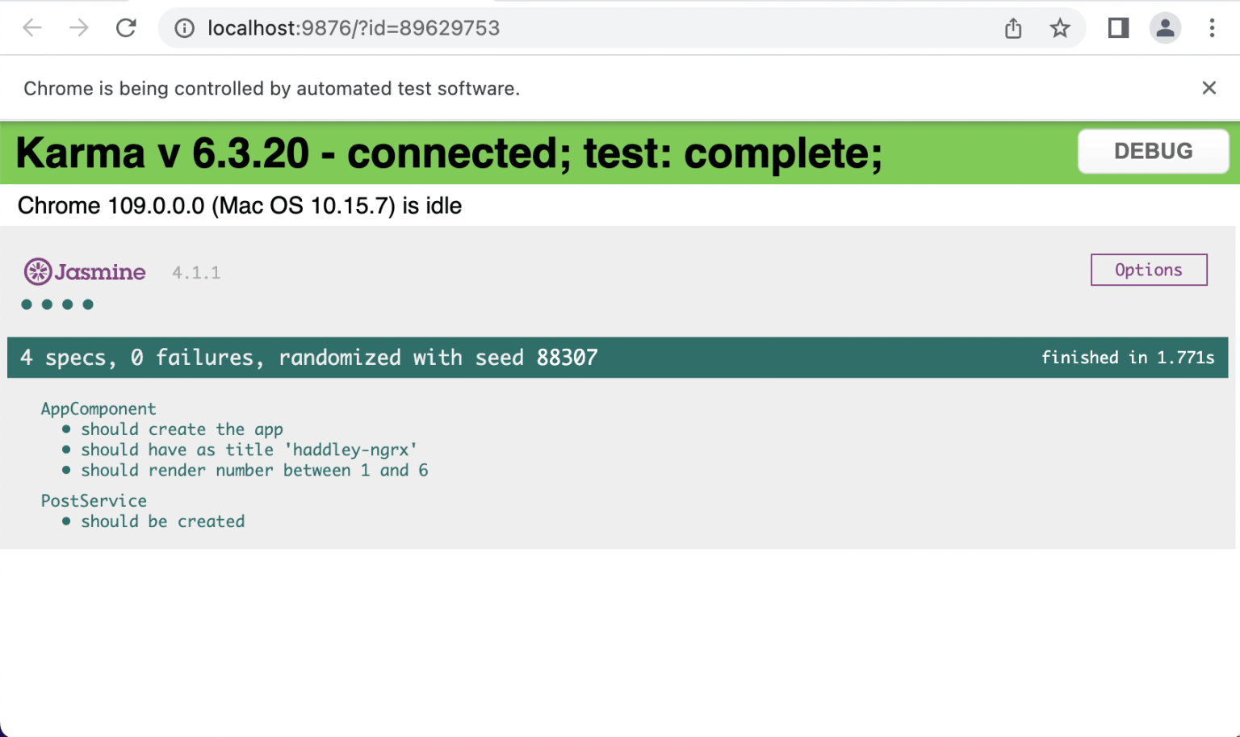
Task: Open the 'should create the app' spec
Action: click(182, 429)
